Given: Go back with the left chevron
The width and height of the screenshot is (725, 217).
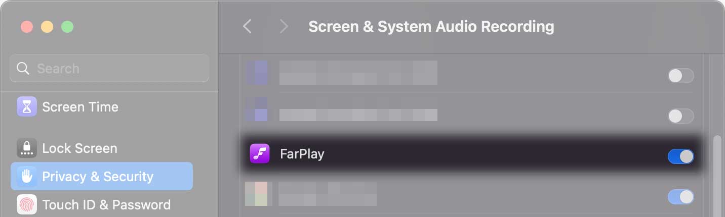Looking at the screenshot, I should coord(247,27).
